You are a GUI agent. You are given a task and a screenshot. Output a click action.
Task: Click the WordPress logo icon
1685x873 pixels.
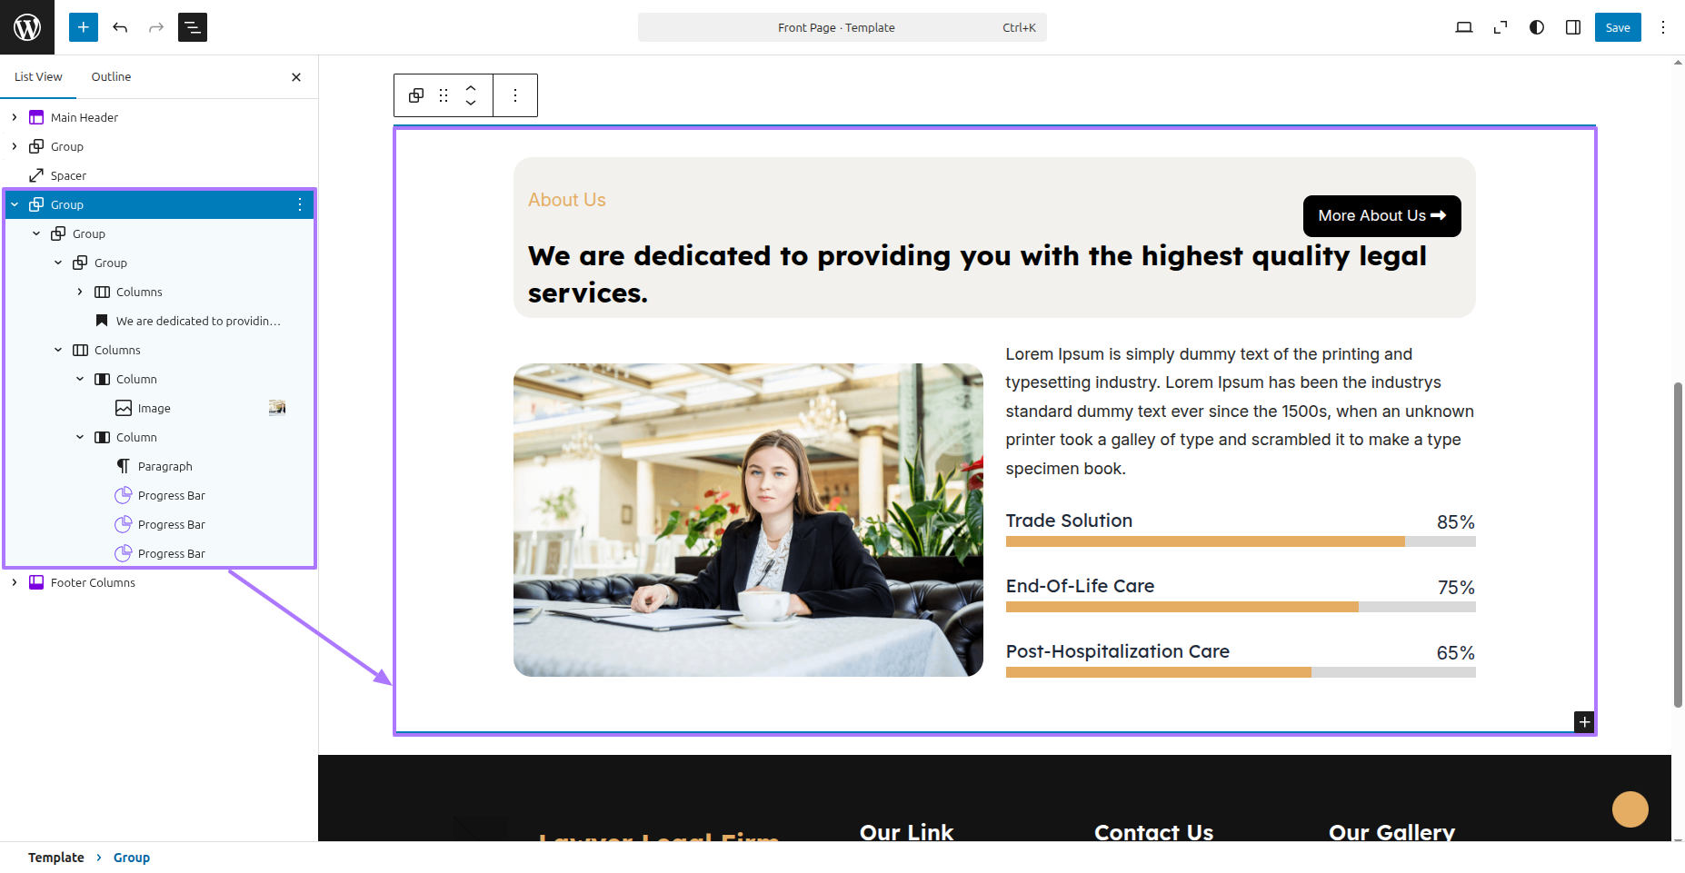click(27, 27)
